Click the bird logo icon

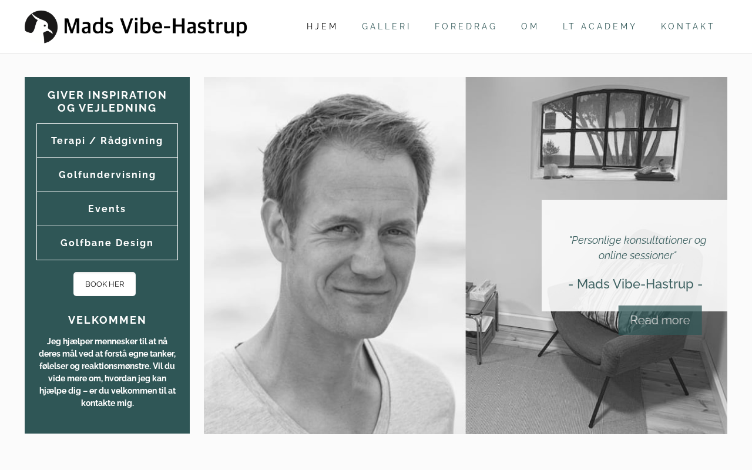click(41, 26)
